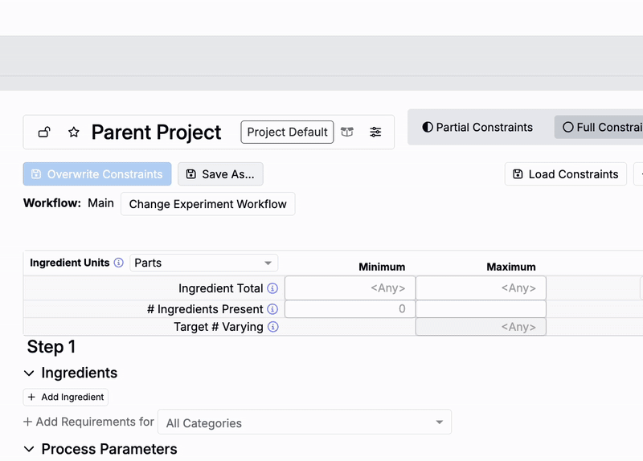Click Load Constraints button
The width and height of the screenshot is (643, 461).
tap(565, 174)
